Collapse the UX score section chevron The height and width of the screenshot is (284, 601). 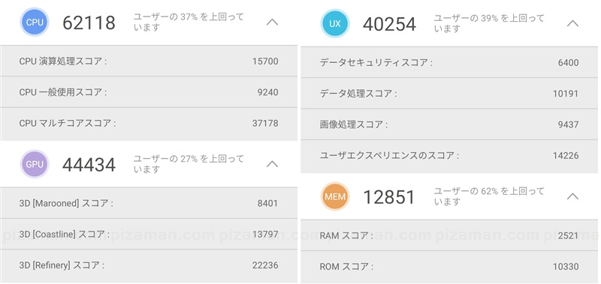(572, 23)
